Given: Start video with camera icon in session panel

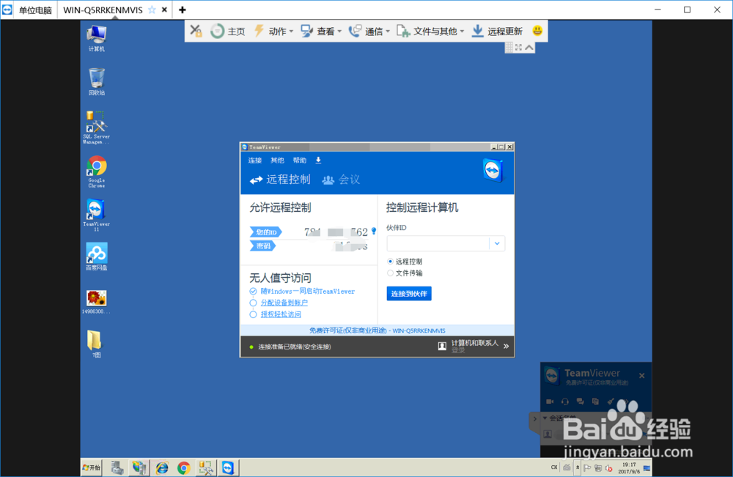Looking at the screenshot, I should (550, 402).
